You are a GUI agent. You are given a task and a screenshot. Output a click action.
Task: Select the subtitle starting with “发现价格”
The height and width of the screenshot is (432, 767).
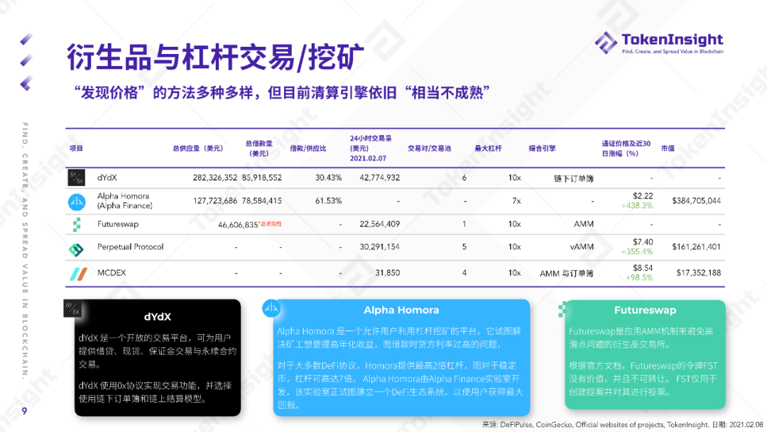click(x=281, y=92)
